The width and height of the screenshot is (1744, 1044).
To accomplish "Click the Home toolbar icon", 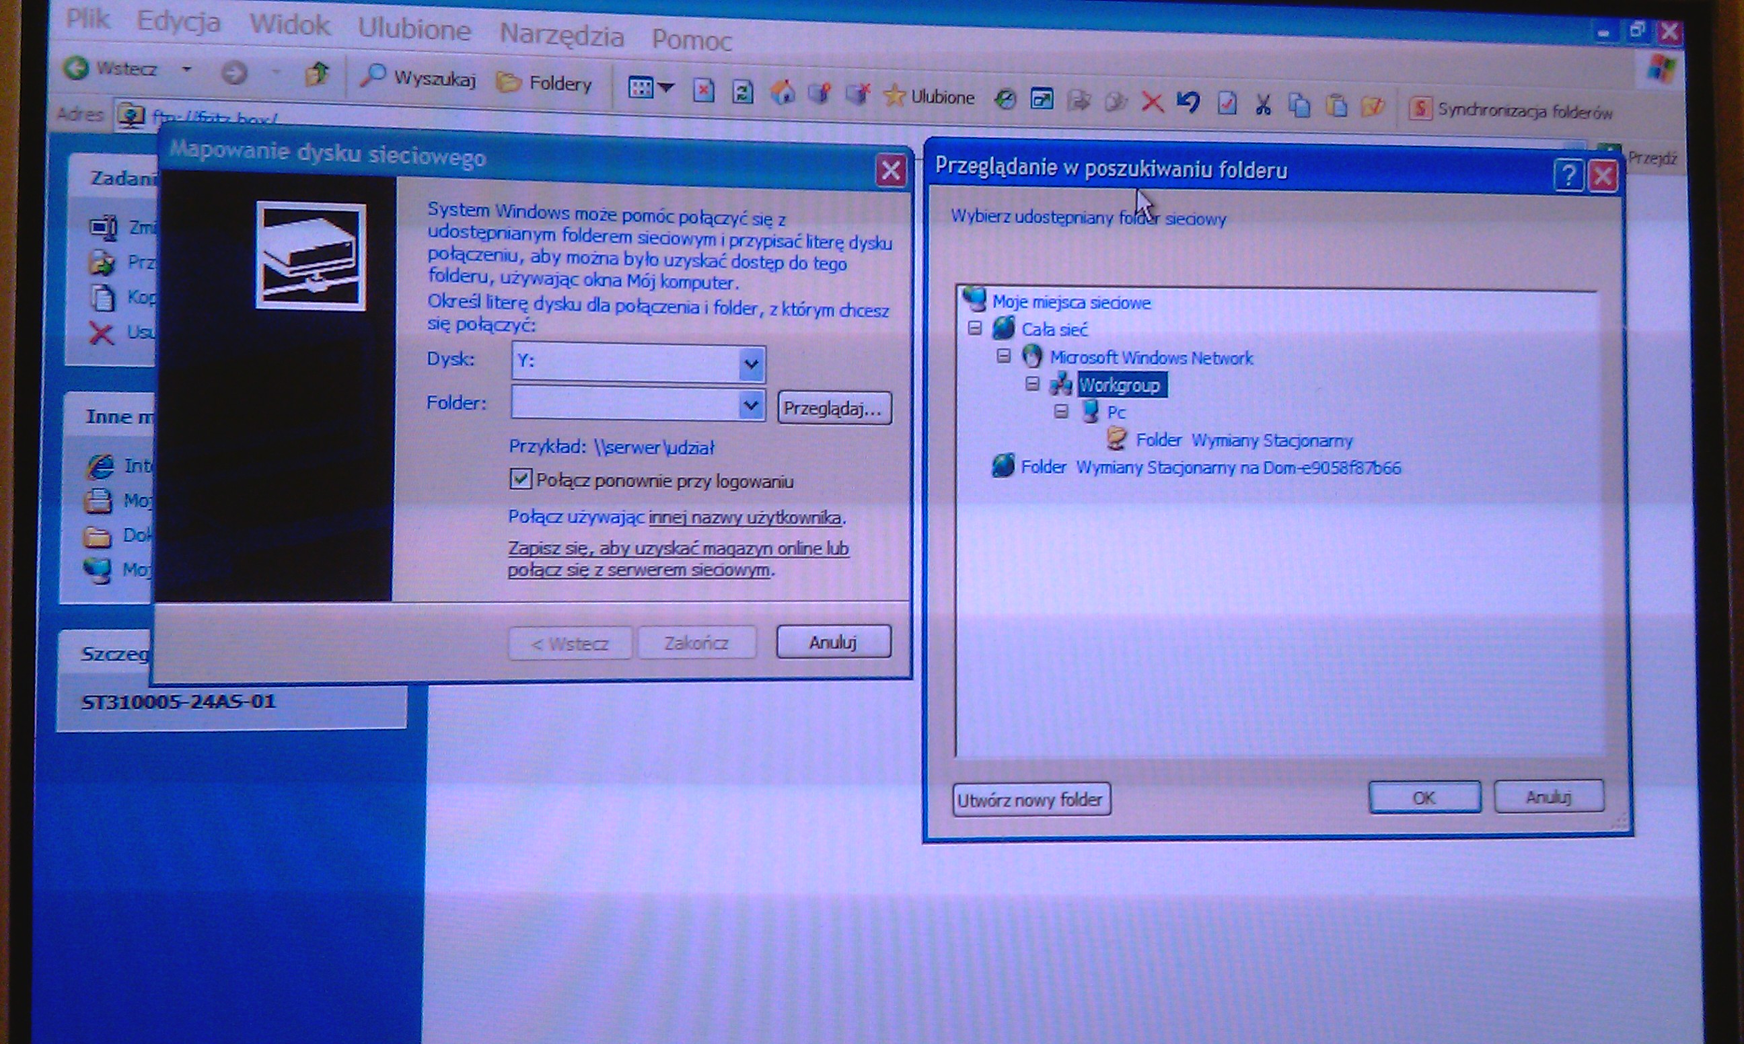I will (783, 92).
